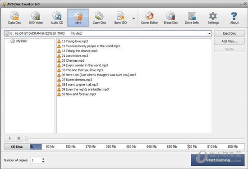Viewport: 248px width, 169px height.
Task: Open the Settings gear
Action: pyautogui.click(x=213, y=18)
